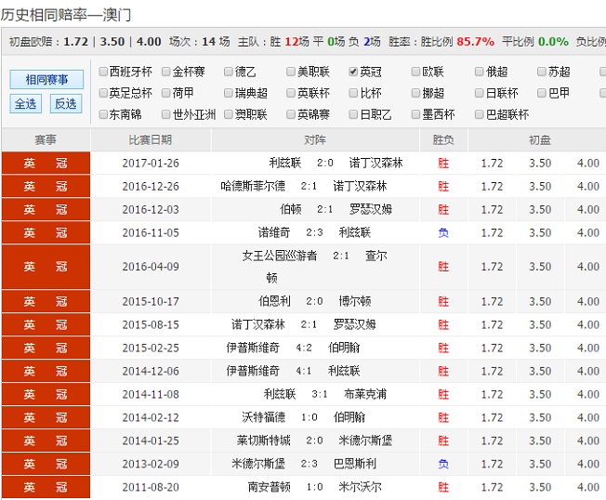The height and width of the screenshot is (500, 606).
Task: Click the date 2015-08-15
Action: tap(151, 324)
